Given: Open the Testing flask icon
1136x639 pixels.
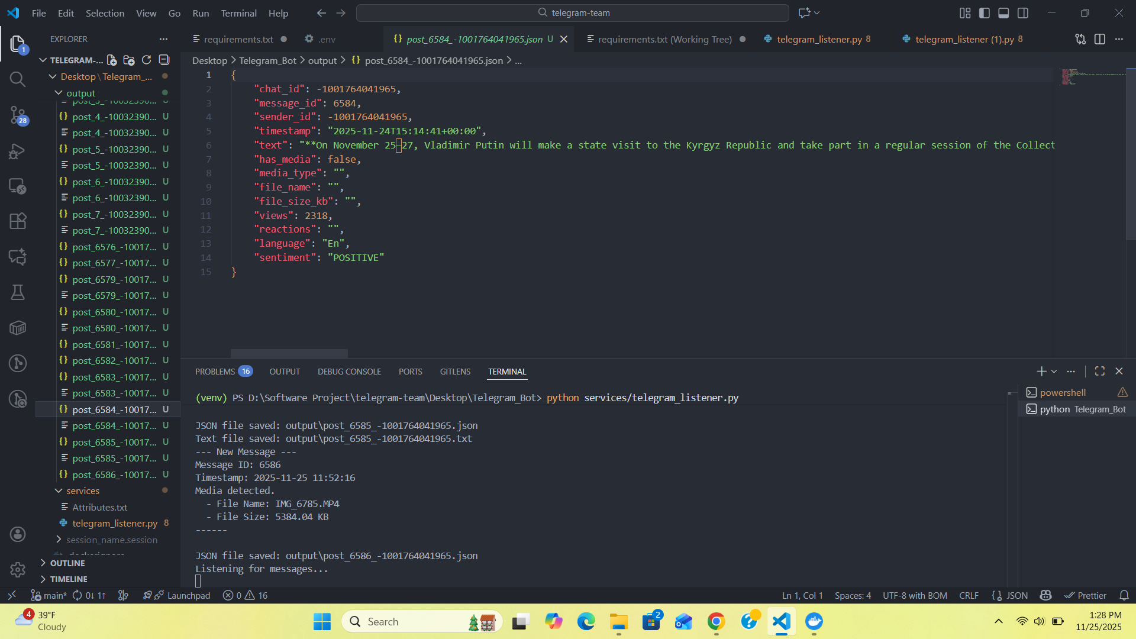Looking at the screenshot, I should pyautogui.click(x=18, y=292).
